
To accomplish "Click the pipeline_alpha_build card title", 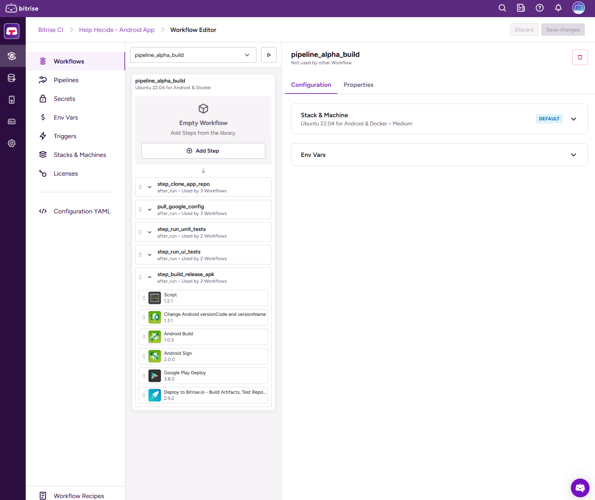I will 160,81.
